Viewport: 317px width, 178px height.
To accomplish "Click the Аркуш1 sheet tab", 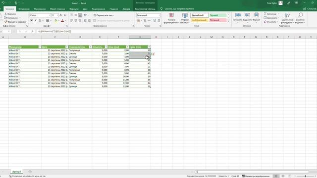I will pos(16,172).
